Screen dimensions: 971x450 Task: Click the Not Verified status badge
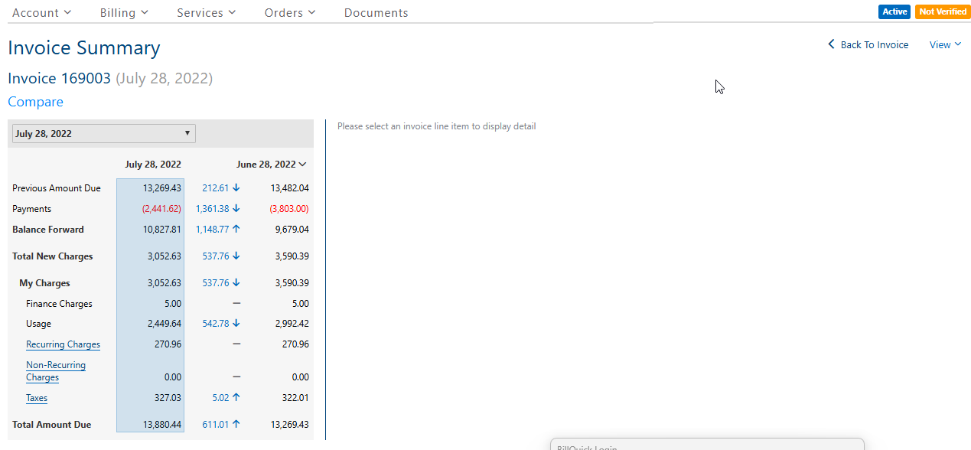(x=942, y=11)
